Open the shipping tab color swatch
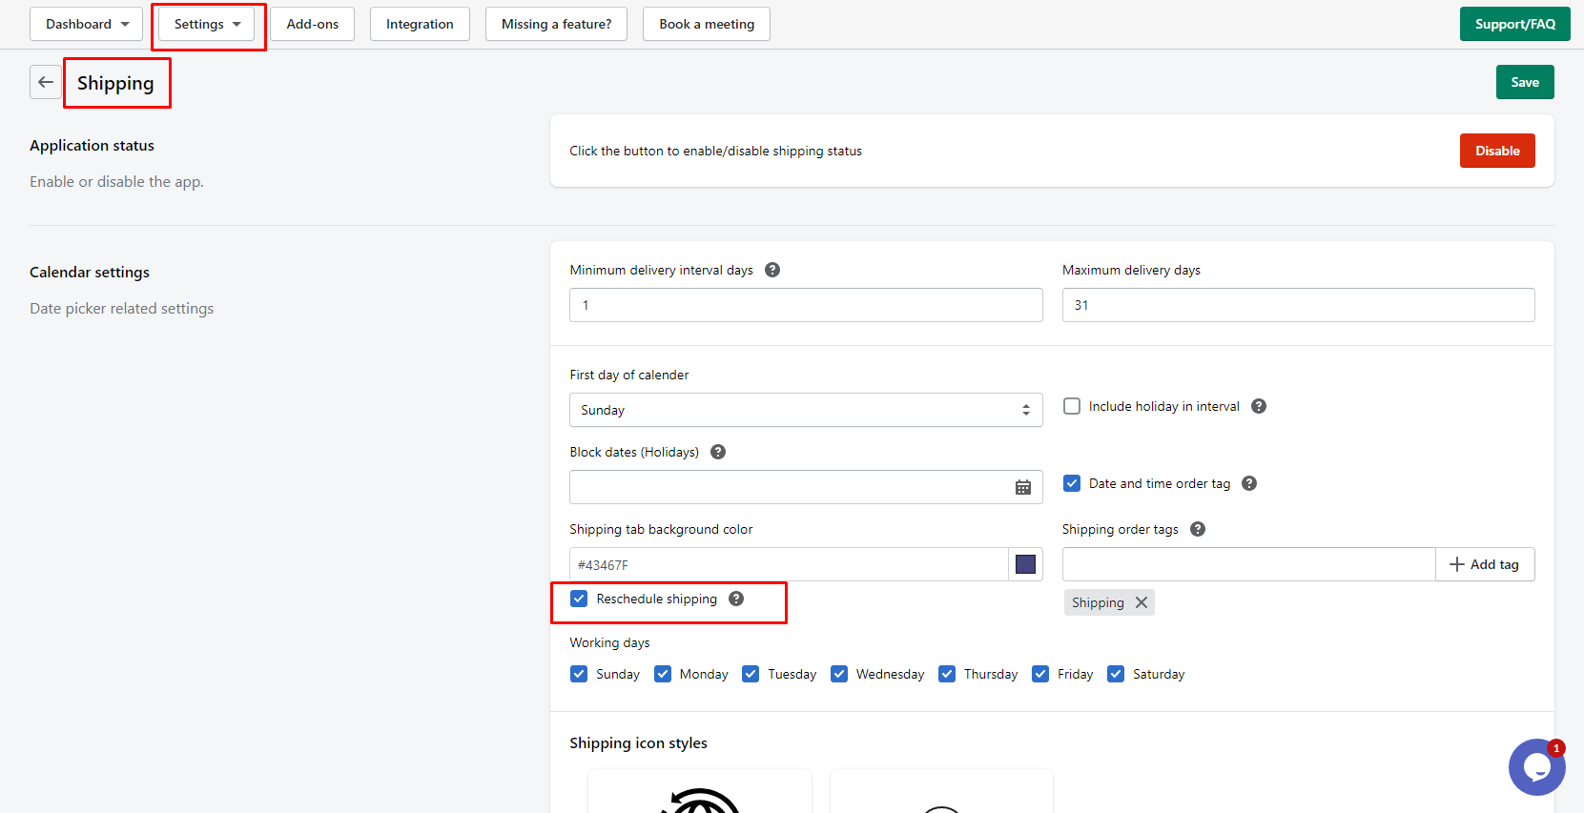The width and height of the screenshot is (1584, 813). [x=1025, y=564]
